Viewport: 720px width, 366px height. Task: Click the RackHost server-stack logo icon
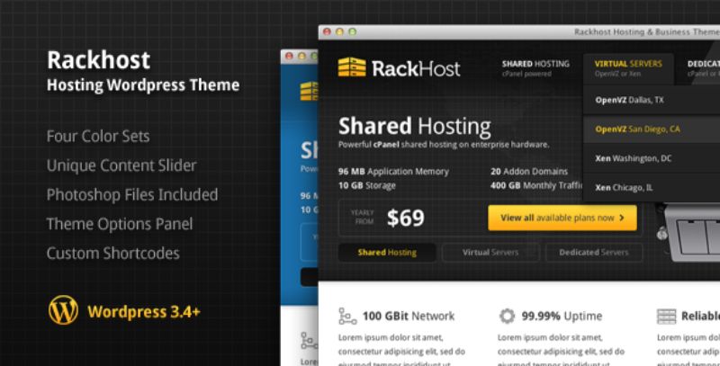click(x=352, y=67)
